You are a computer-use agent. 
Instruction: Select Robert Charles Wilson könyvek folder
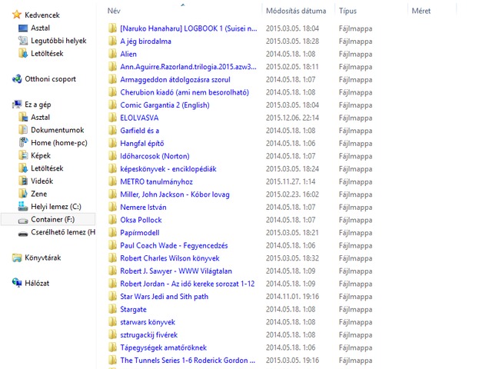click(170, 258)
